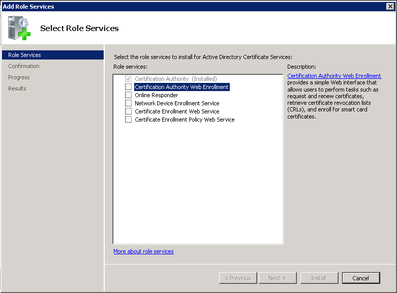Select Progress step in sidebar
This screenshot has height=293, width=397.
coord(19,77)
